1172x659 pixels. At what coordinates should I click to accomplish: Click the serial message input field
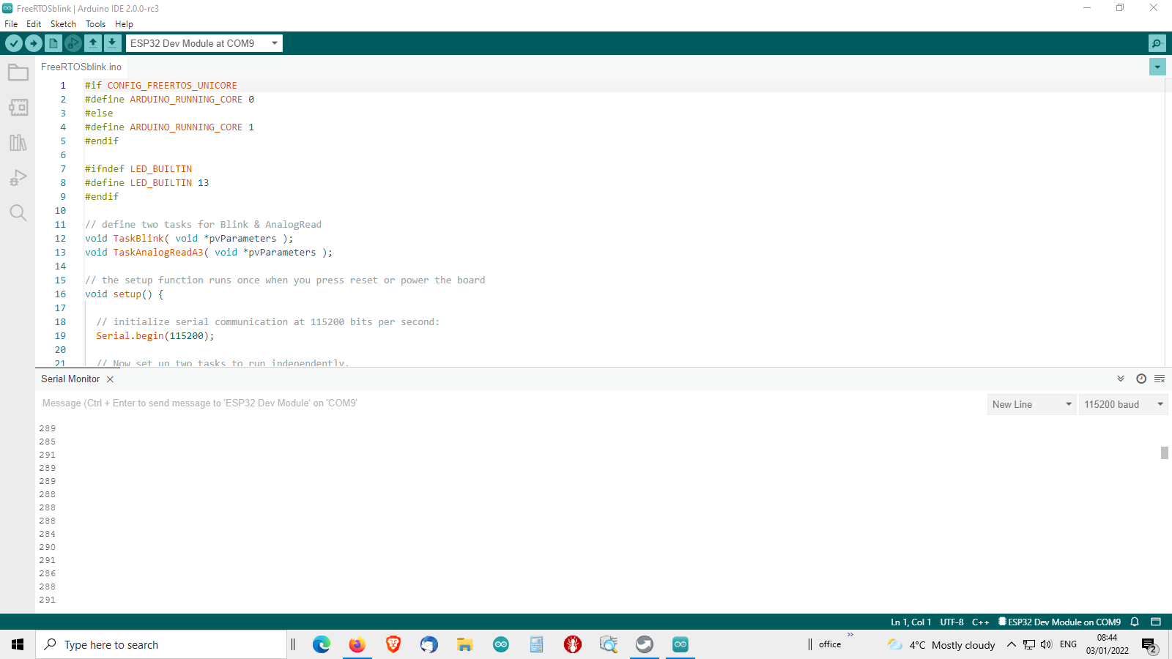[511, 403]
